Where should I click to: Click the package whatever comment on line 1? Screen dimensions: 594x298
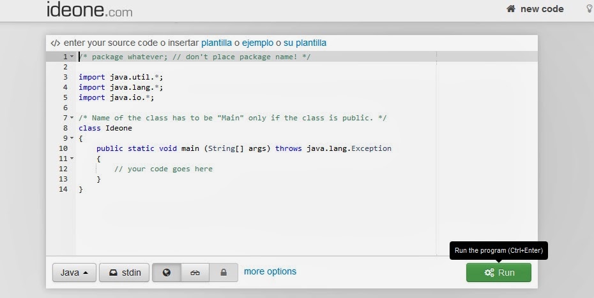pyautogui.click(x=195, y=57)
